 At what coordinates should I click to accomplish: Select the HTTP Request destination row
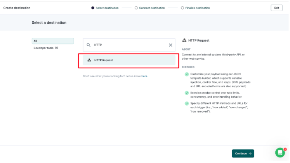[129, 60]
